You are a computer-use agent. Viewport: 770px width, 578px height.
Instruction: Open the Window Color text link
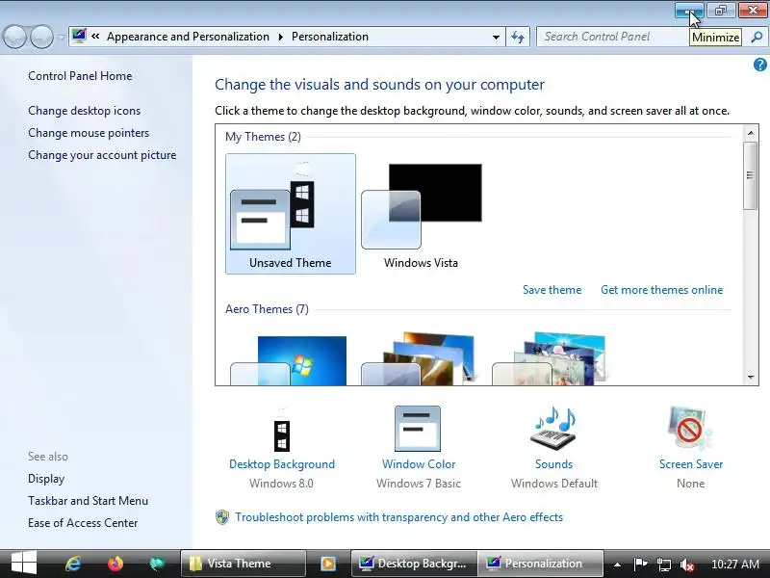coord(419,464)
